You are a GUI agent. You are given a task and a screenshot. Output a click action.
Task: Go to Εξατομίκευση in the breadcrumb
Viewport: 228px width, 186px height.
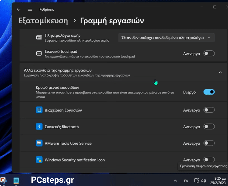[43, 21]
